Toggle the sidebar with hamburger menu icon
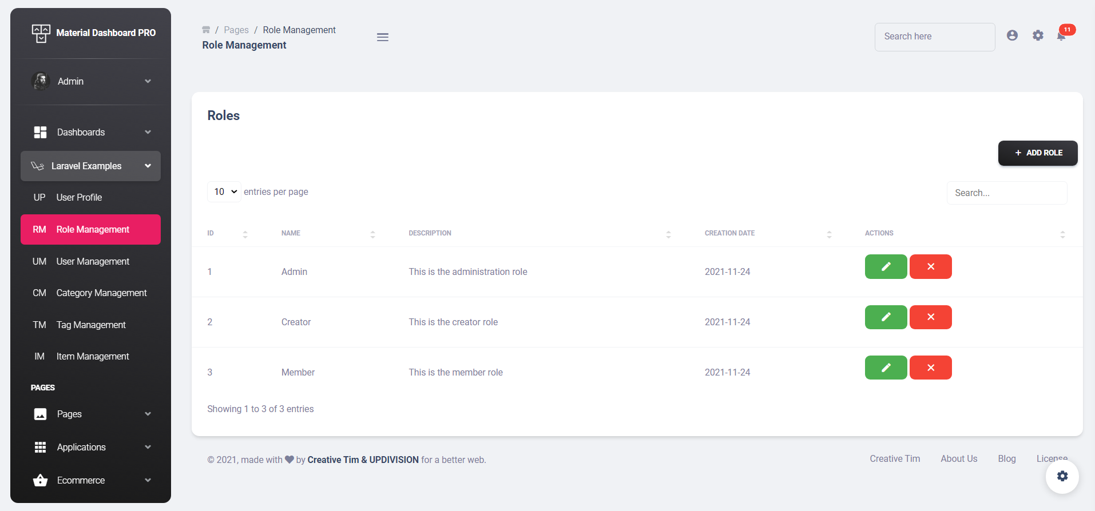 [x=383, y=37]
